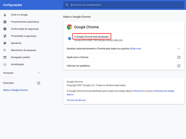Select Sobre o Google Chrome in sidebar
Image resolution: width=186 pixels, height=139 pixels.
coord(15,90)
